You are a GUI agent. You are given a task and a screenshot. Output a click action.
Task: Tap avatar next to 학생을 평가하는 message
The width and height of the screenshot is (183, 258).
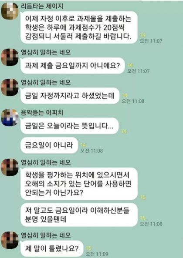[x=10, y=168]
